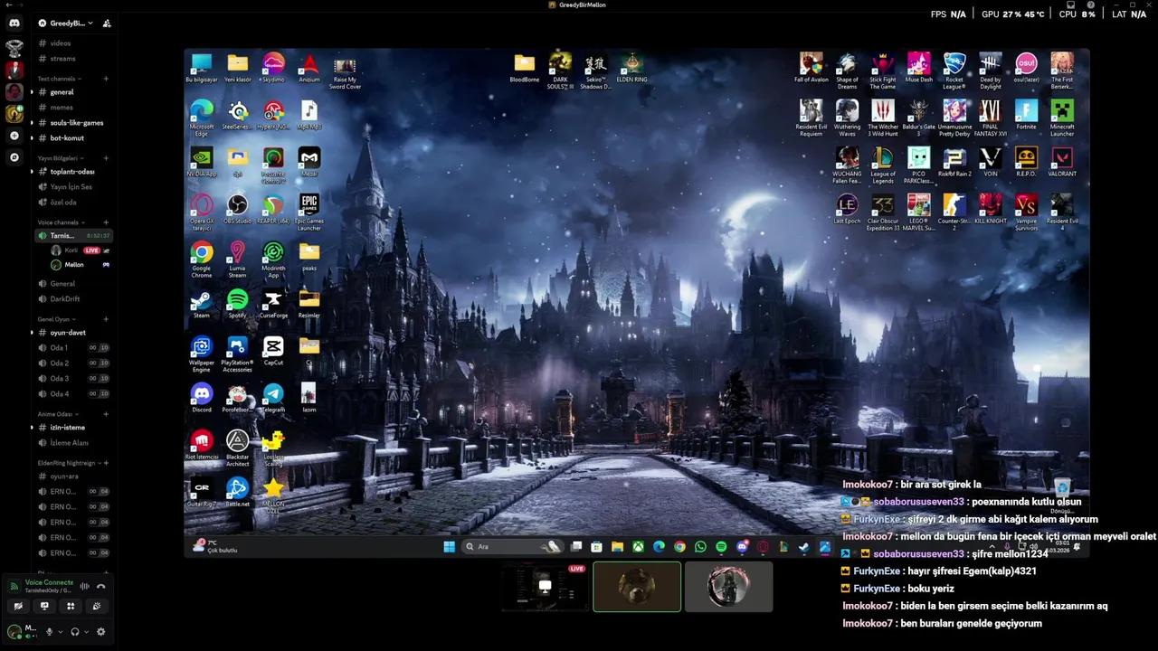Collapse Genel Oyun category

pos(55,319)
